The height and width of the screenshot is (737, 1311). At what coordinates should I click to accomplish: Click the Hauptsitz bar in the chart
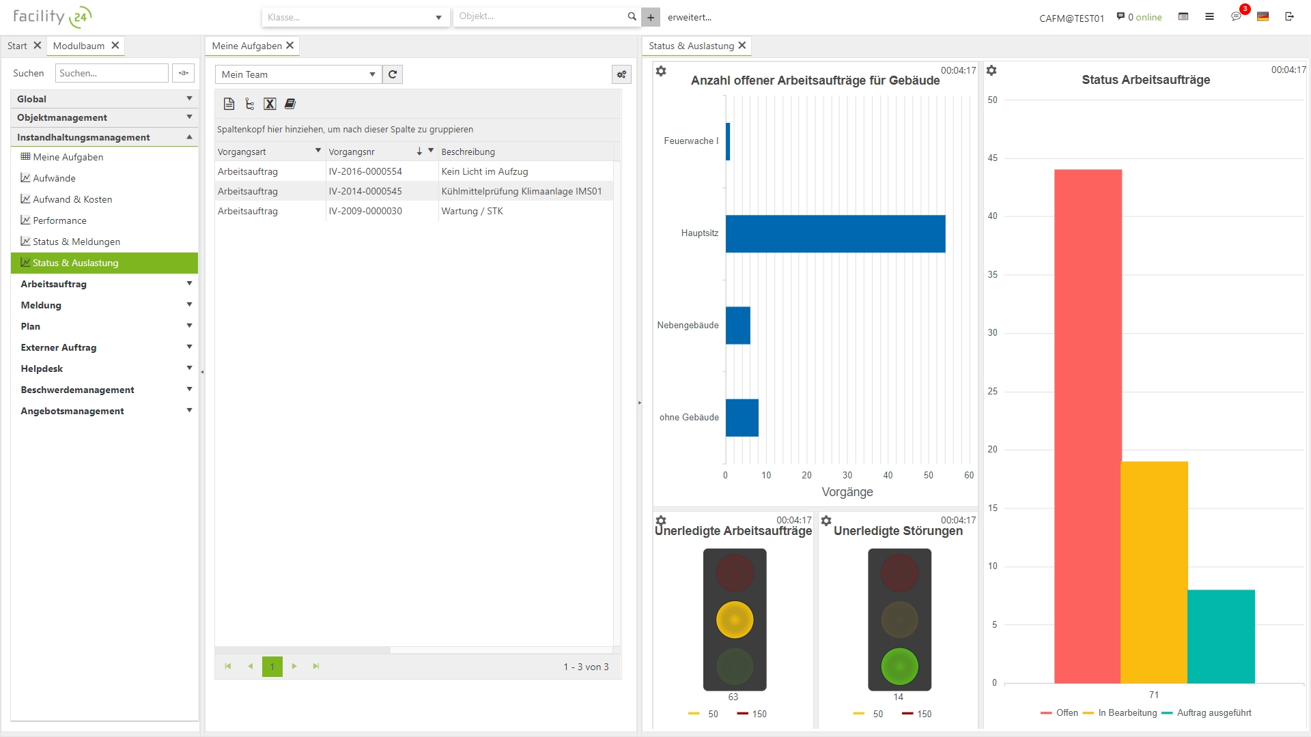coord(834,233)
